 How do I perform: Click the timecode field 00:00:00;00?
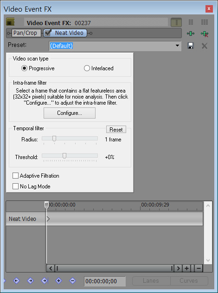(x=105, y=281)
